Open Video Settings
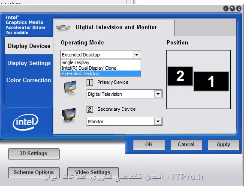 [93, 172]
